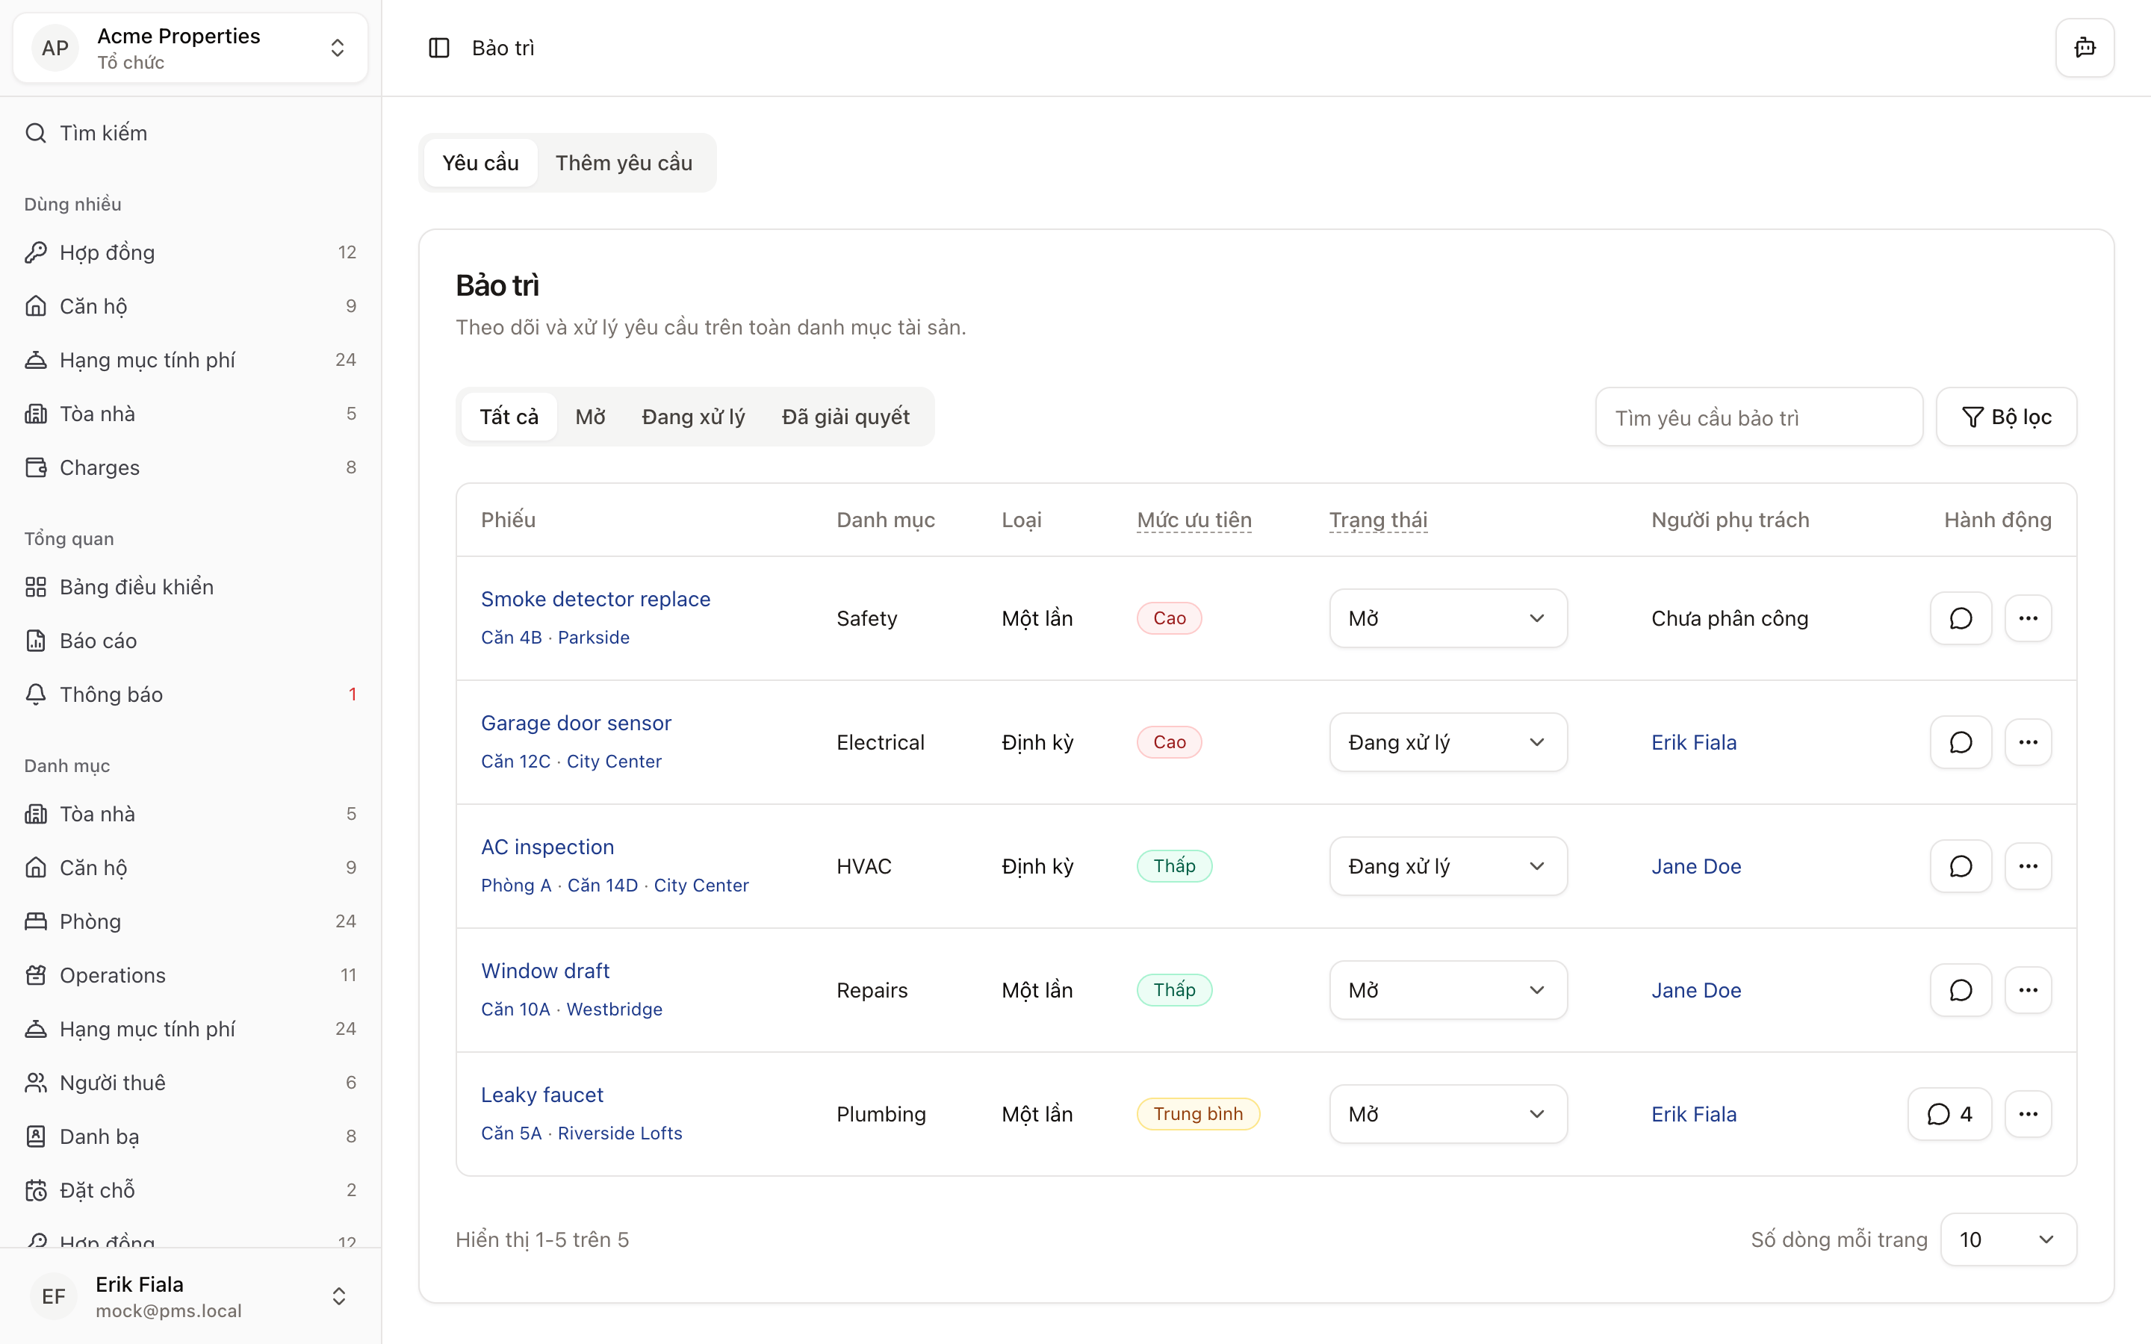
Task: Click the Bảng điều khiển dashboard icon
Action: click(36, 587)
